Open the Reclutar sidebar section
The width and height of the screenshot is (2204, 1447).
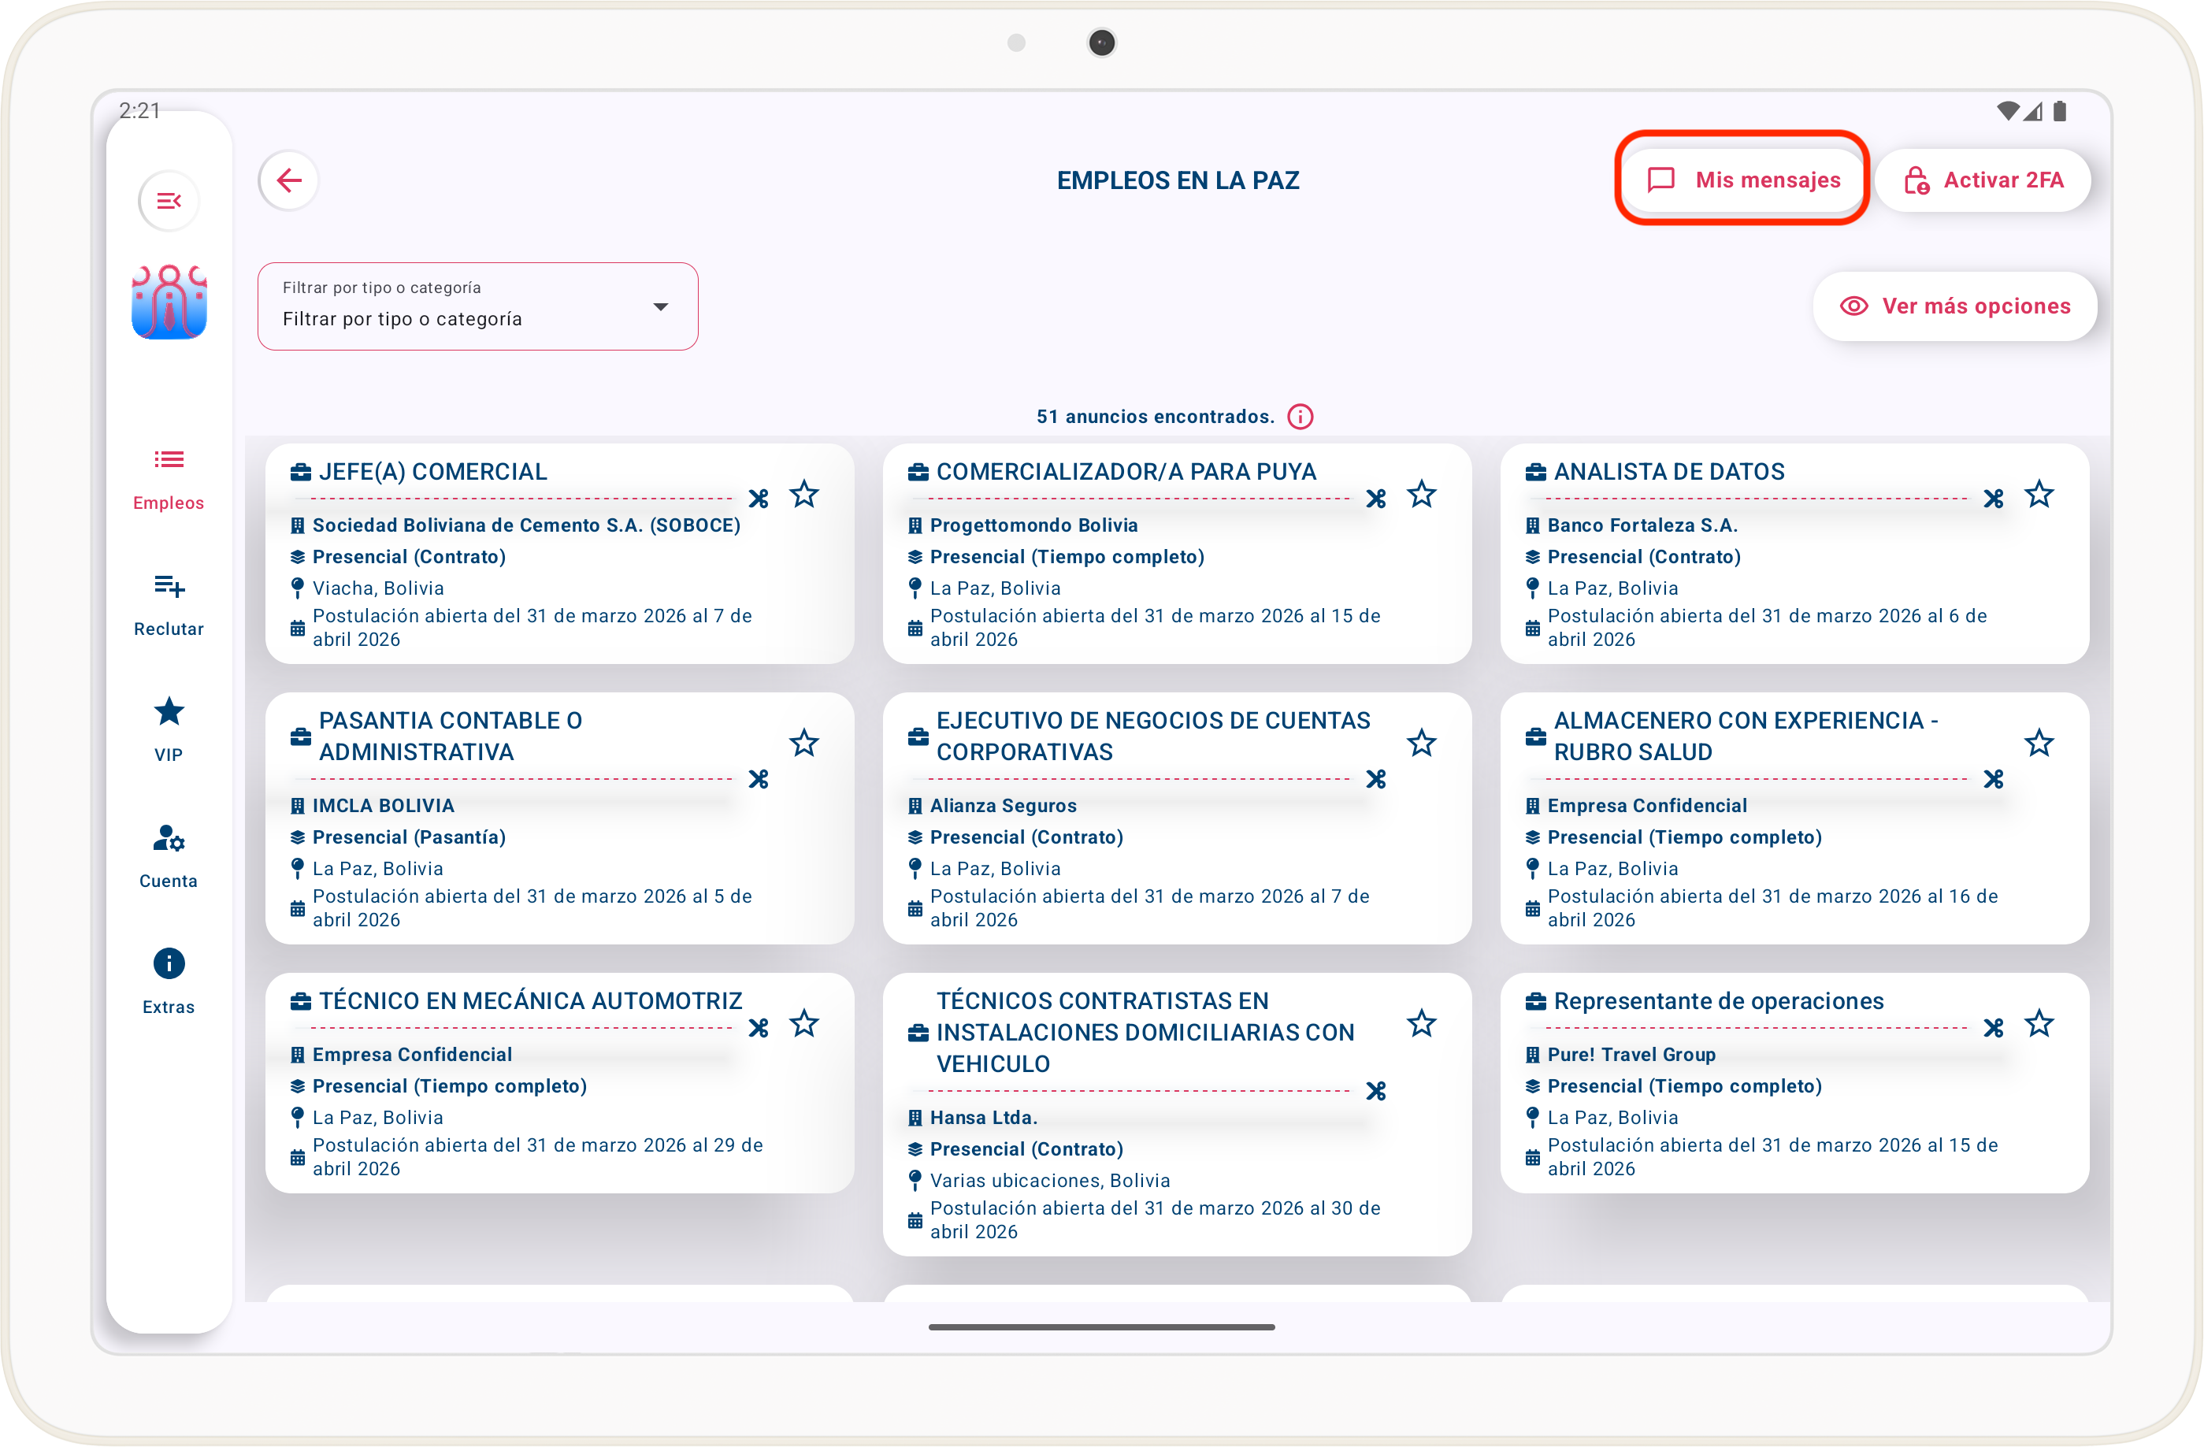(169, 603)
